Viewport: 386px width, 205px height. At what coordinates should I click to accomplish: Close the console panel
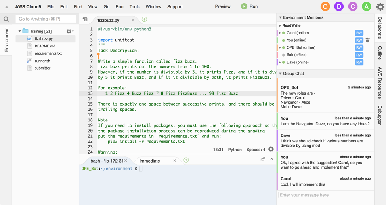pos(271,159)
